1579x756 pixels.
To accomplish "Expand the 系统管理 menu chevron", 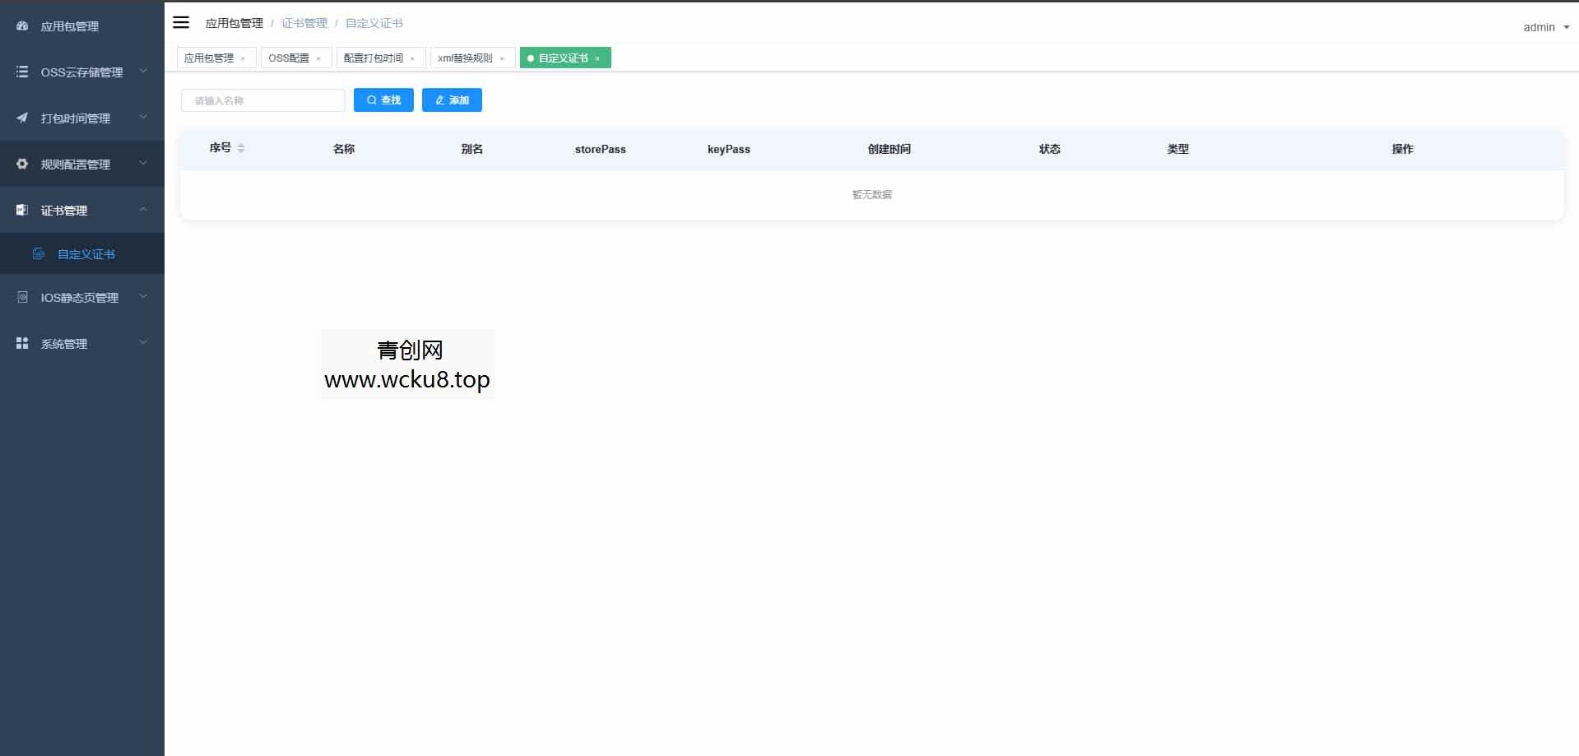I will click(x=143, y=343).
